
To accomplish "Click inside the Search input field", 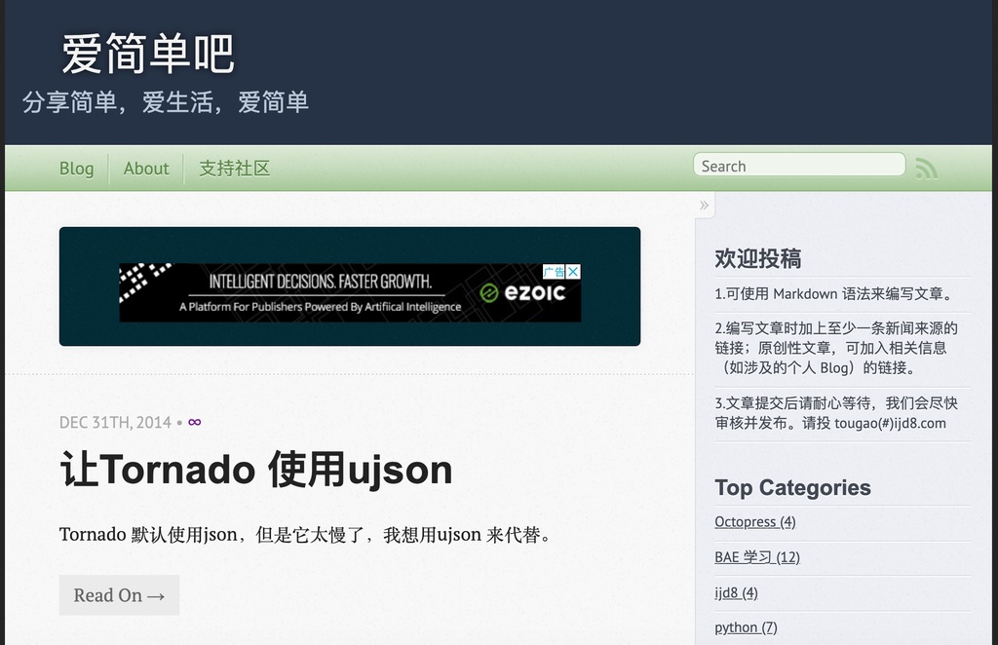I will [x=799, y=164].
